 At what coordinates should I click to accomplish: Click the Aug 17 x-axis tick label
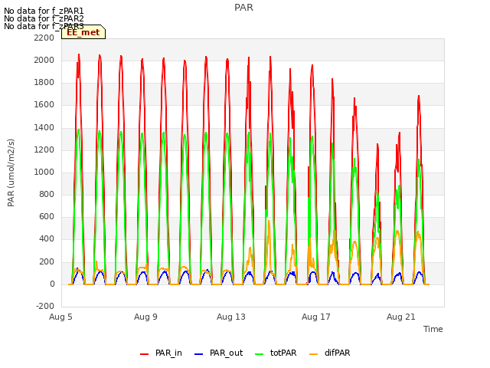point(316,317)
